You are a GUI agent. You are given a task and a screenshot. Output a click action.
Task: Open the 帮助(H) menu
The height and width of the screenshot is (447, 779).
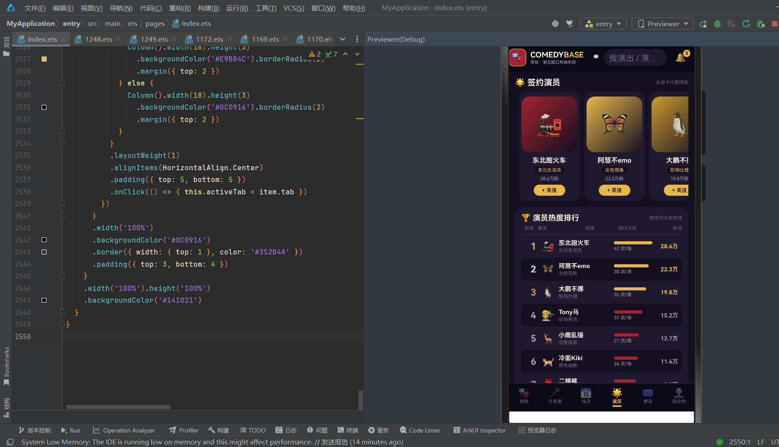coord(354,8)
